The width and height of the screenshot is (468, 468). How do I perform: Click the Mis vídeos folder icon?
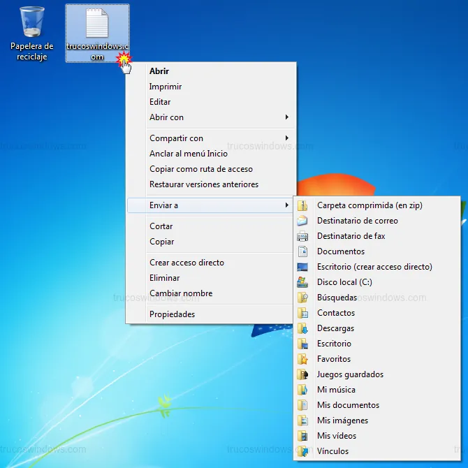[x=302, y=436]
